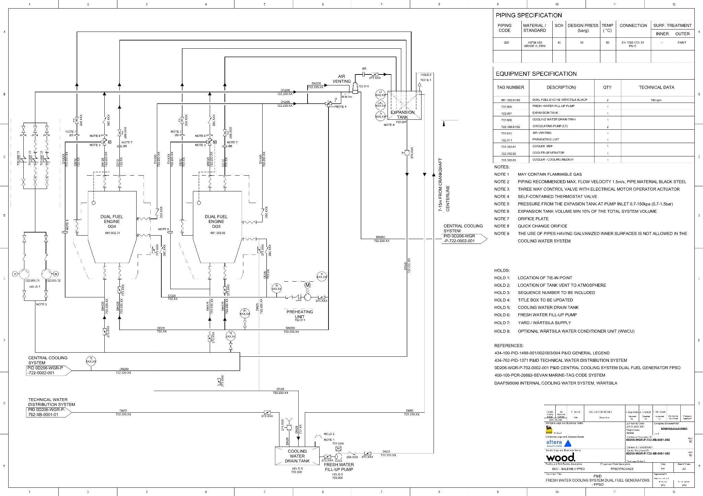The image size is (703, 496).
Task: Select reference 400-100-PCR-26682 Sevan Marine tag code
Action: point(550,375)
